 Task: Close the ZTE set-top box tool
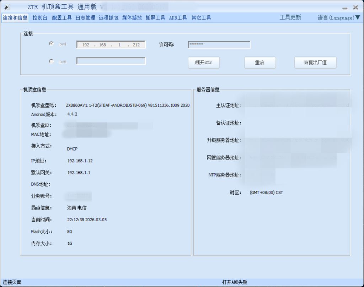pos(355,7)
